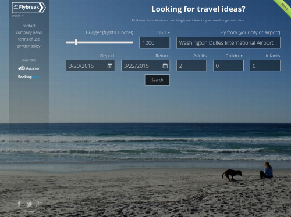Open the Depart calendar icon
This screenshot has width=291, height=217.
click(110, 66)
